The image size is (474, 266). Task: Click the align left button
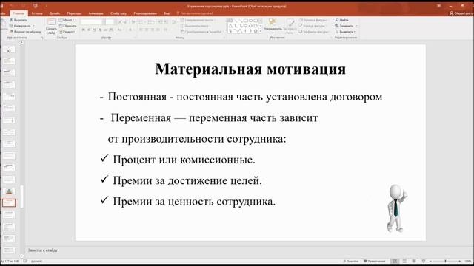[x=141, y=30]
